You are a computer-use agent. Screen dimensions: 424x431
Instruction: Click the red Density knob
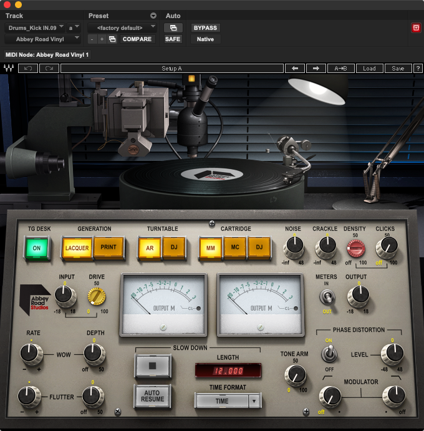pyautogui.click(x=356, y=248)
